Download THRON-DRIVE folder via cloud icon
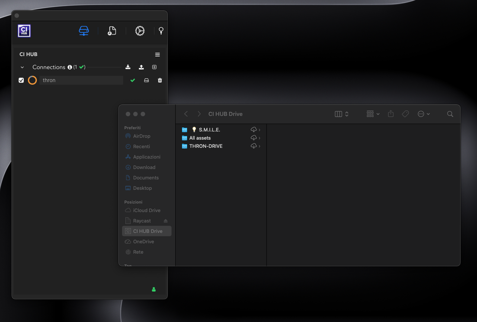This screenshot has width=477, height=322. click(x=254, y=146)
